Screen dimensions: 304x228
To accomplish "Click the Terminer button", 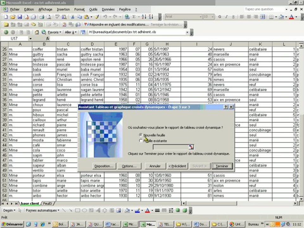I will tap(222, 166).
